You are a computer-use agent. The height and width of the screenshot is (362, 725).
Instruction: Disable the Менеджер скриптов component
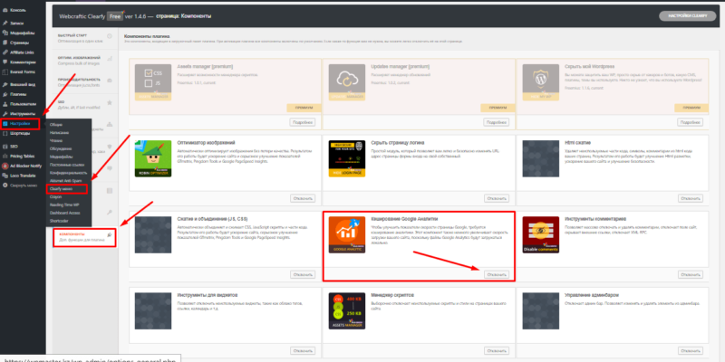pyautogui.click(x=497, y=350)
